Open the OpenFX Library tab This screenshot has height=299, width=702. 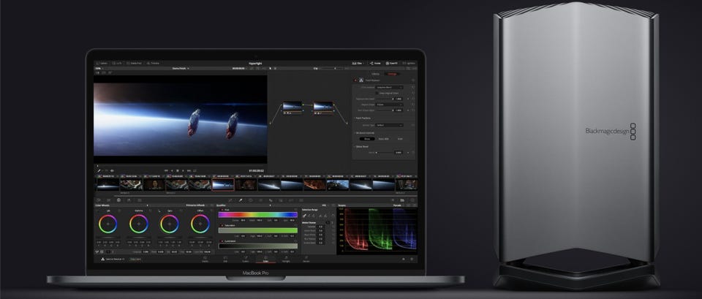click(x=376, y=74)
